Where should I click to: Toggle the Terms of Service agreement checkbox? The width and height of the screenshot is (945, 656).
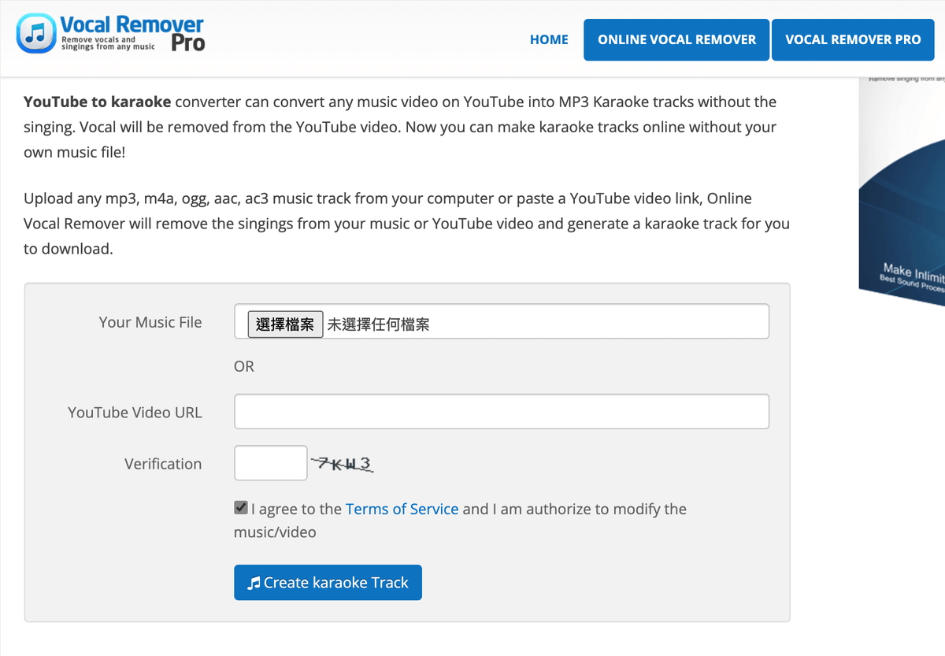(241, 508)
